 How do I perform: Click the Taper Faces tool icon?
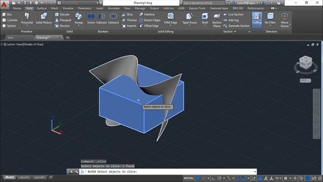point(189,16)
